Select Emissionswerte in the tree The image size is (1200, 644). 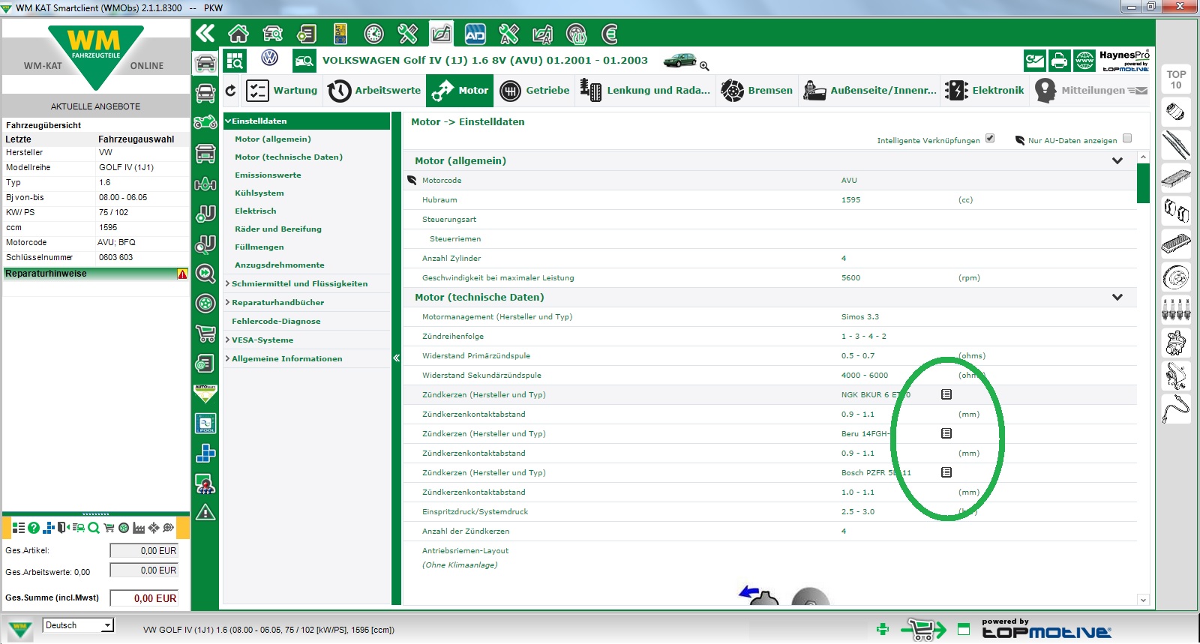coord(268,175)
